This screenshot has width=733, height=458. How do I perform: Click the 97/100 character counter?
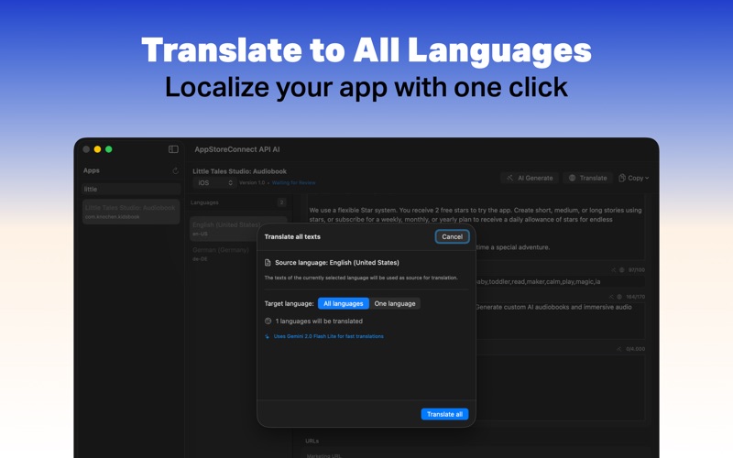636,270
